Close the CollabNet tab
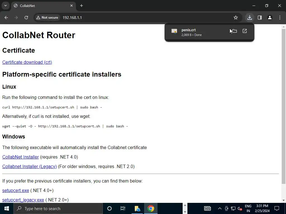 71,6
